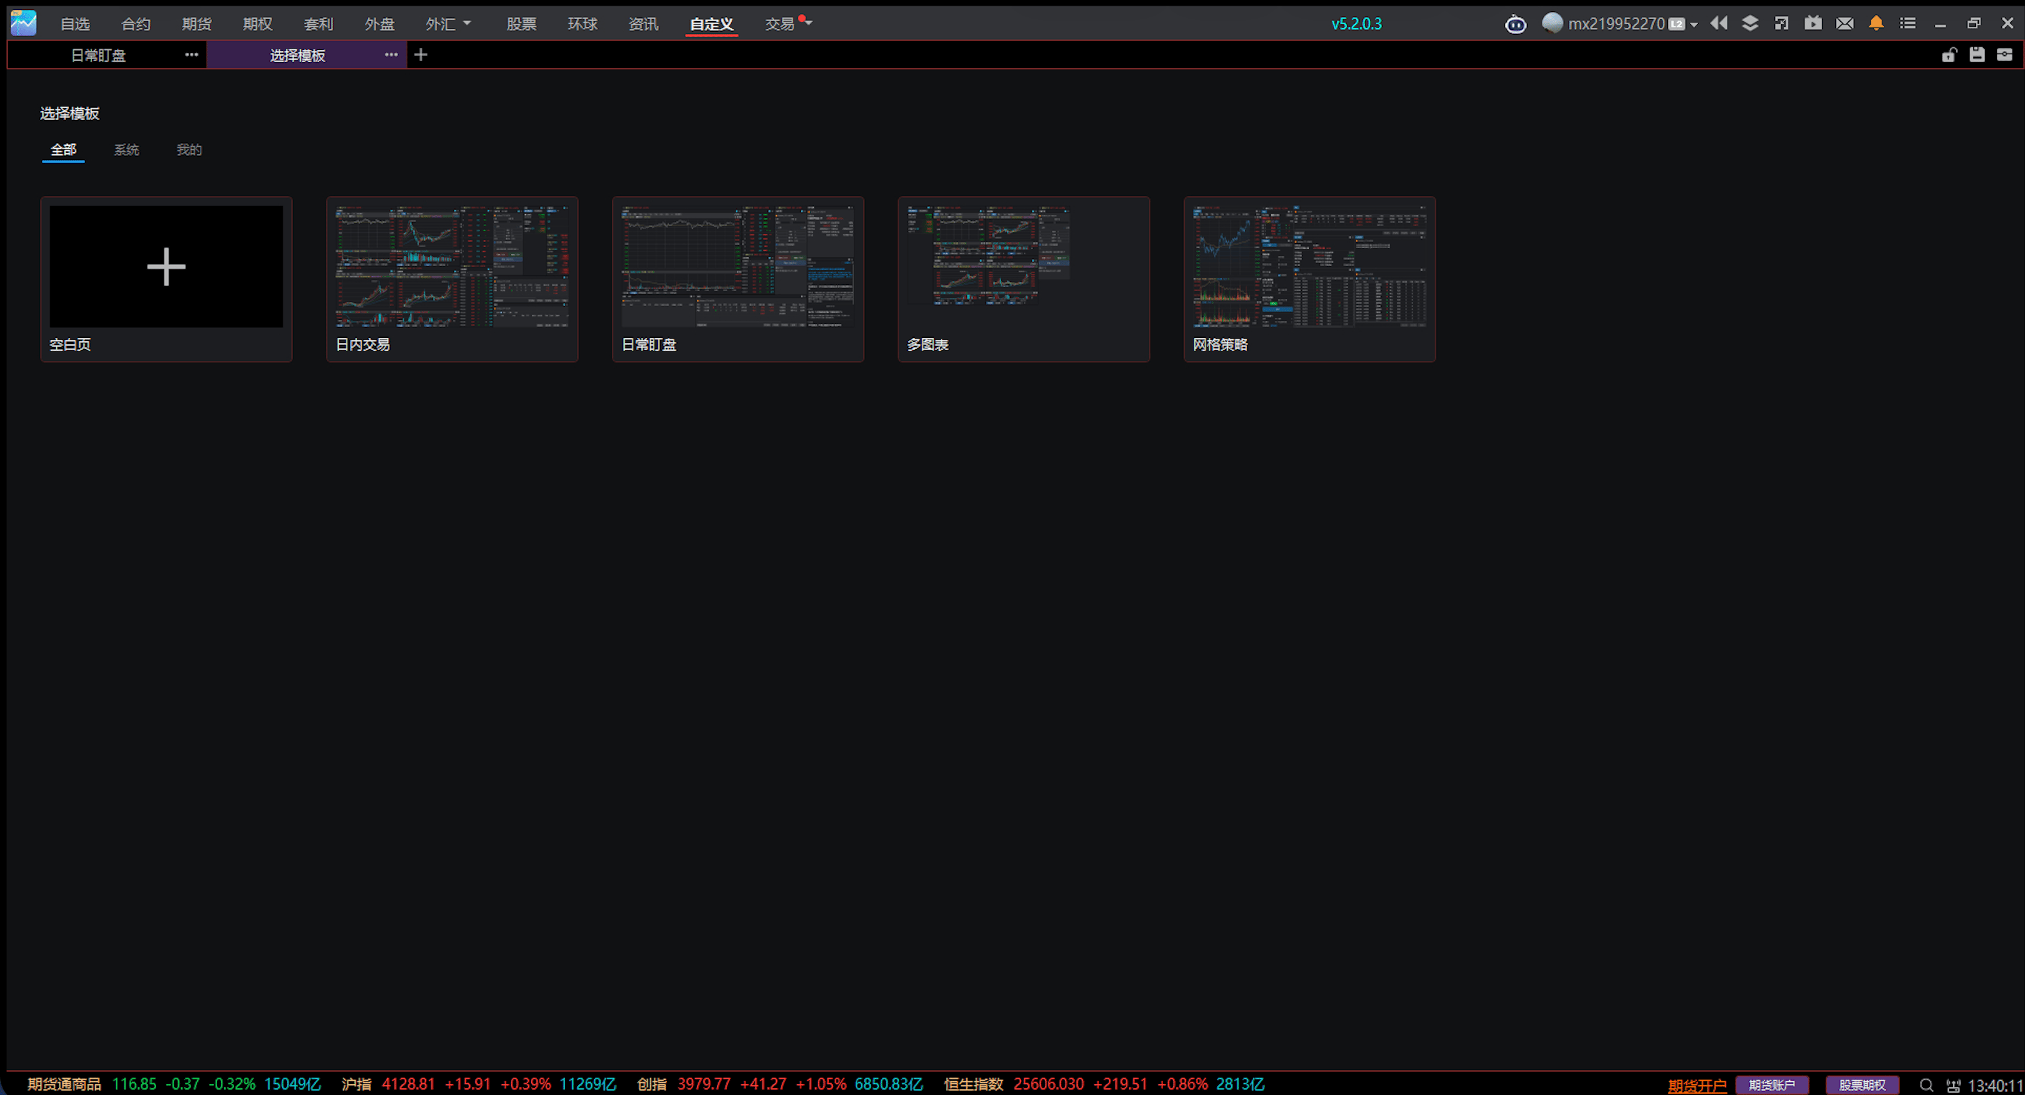2025x1095 pixels.
Task: Select the 自定义 menu item
Action: click(x=711, y=24)
